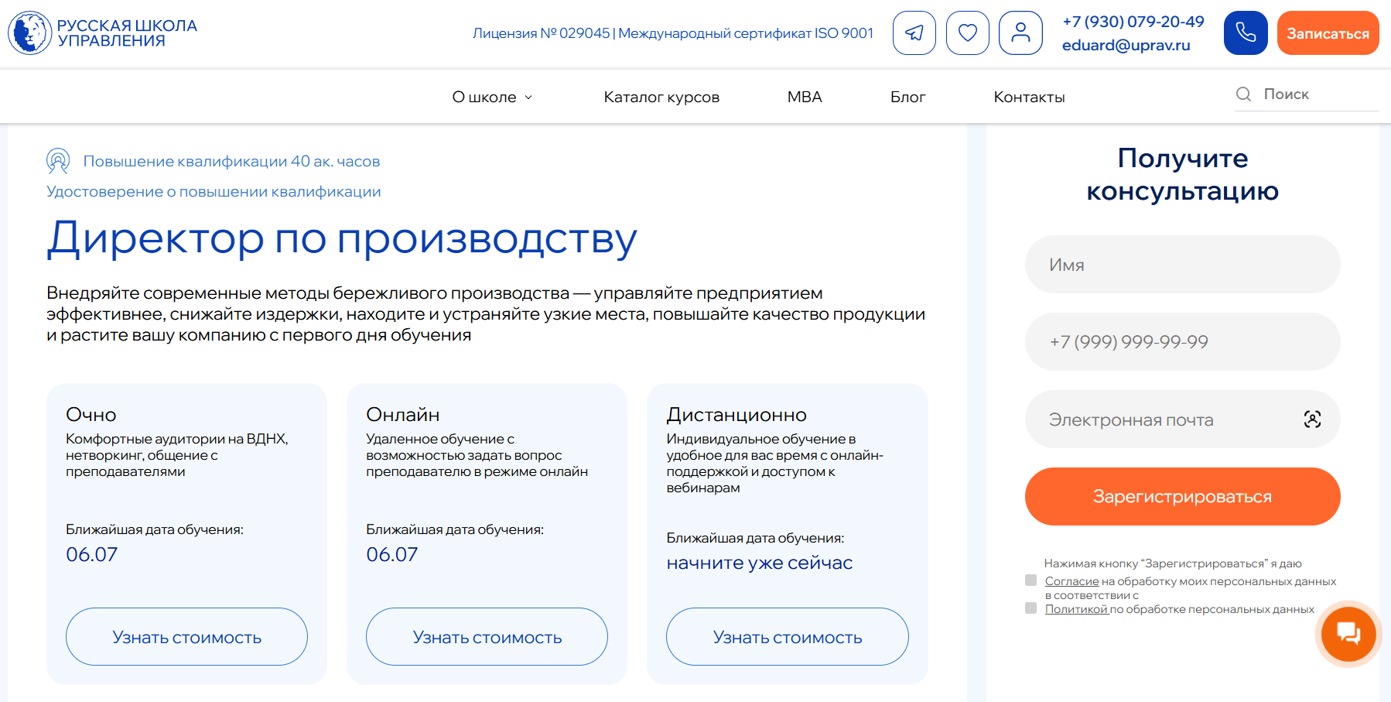The image size is (1391, 702).
Task: Click the orange Записаться button
Action: pyautogui.click(x=1328, y=33)
